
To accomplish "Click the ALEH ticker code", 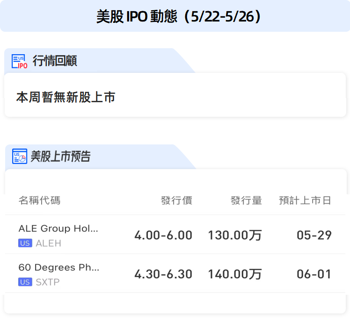I will click(49, 243).
